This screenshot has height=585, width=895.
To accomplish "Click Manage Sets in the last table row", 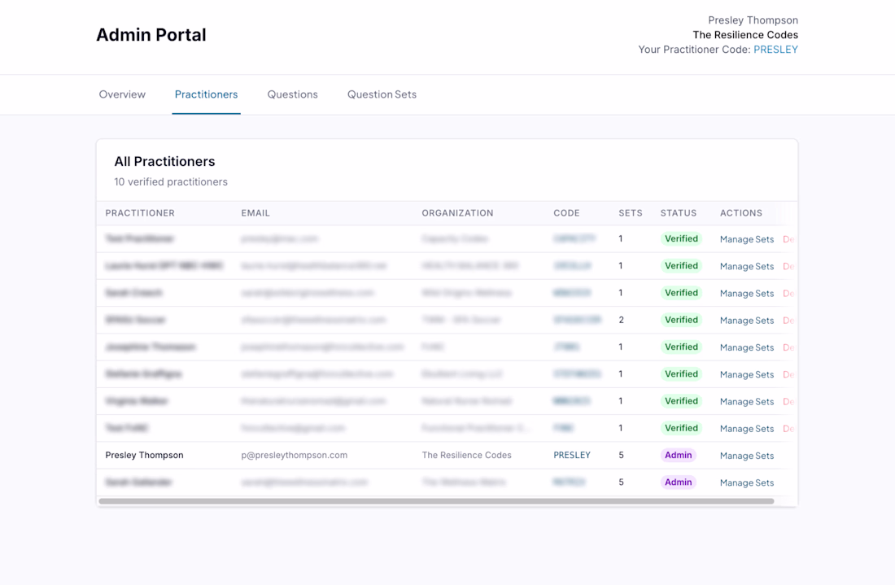I will [747, 482].
